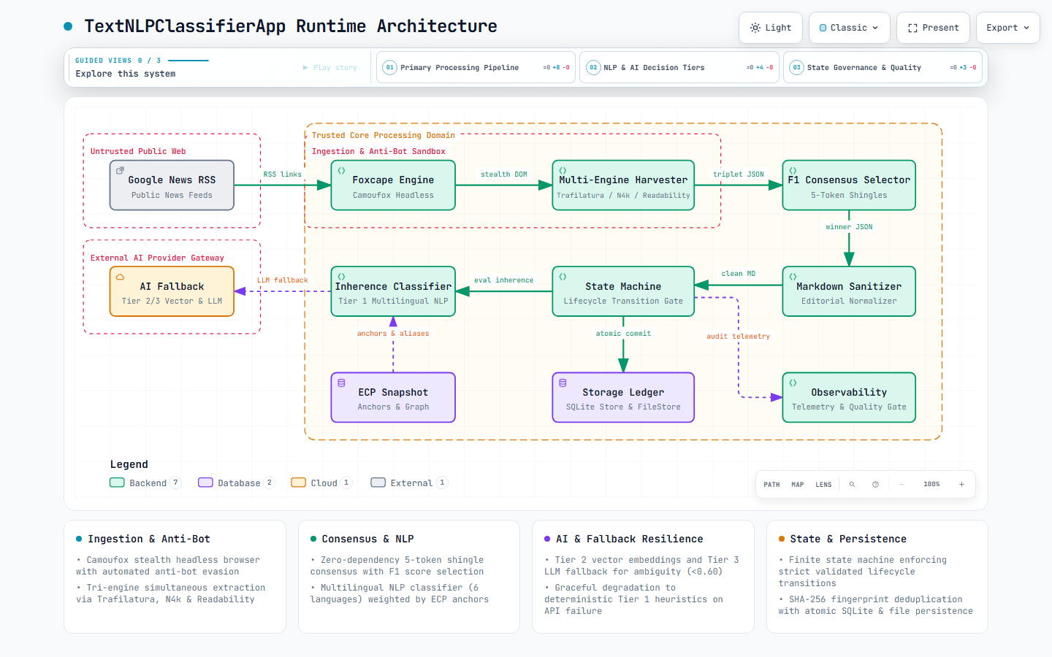The height and width of the screenshot is (657, 1052).
Task: Open the Classic style dropdown
Action: pyautogui.click(x=850, y=28)
